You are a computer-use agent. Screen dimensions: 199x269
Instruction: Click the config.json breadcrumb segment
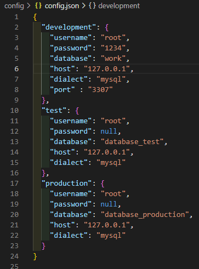(62, 6)
